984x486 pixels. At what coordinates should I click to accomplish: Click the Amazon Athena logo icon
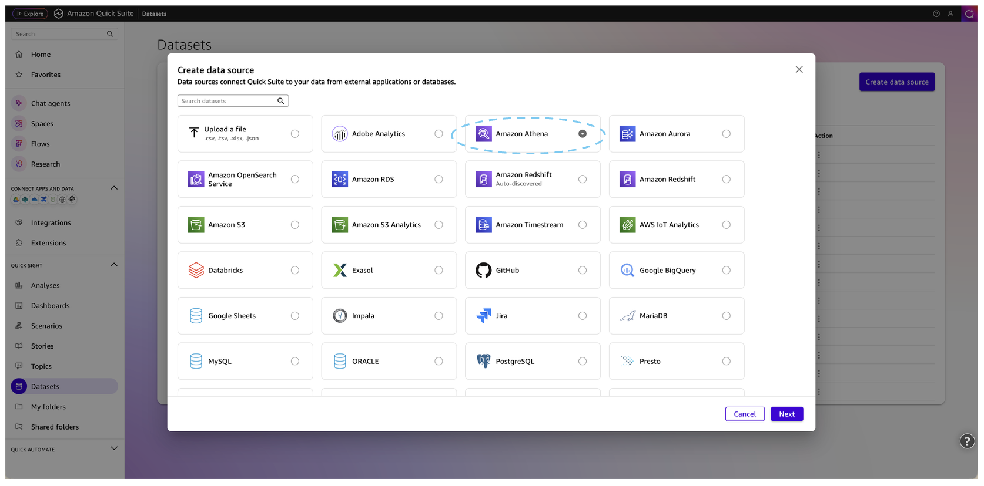coord(483,134)
